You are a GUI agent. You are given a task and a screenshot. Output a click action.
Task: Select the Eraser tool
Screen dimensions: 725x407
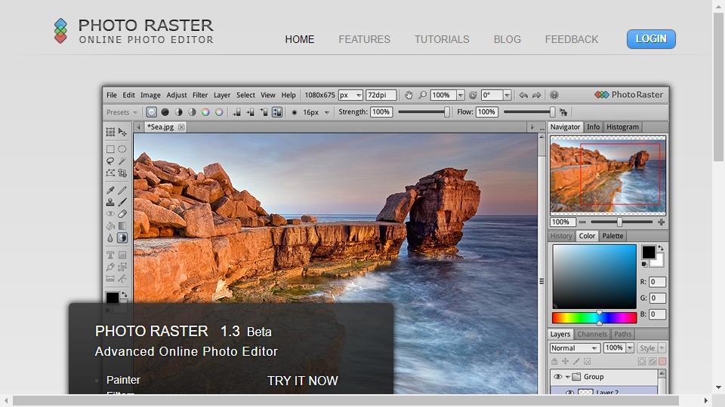pyautogui.click(x=122, y=214)
